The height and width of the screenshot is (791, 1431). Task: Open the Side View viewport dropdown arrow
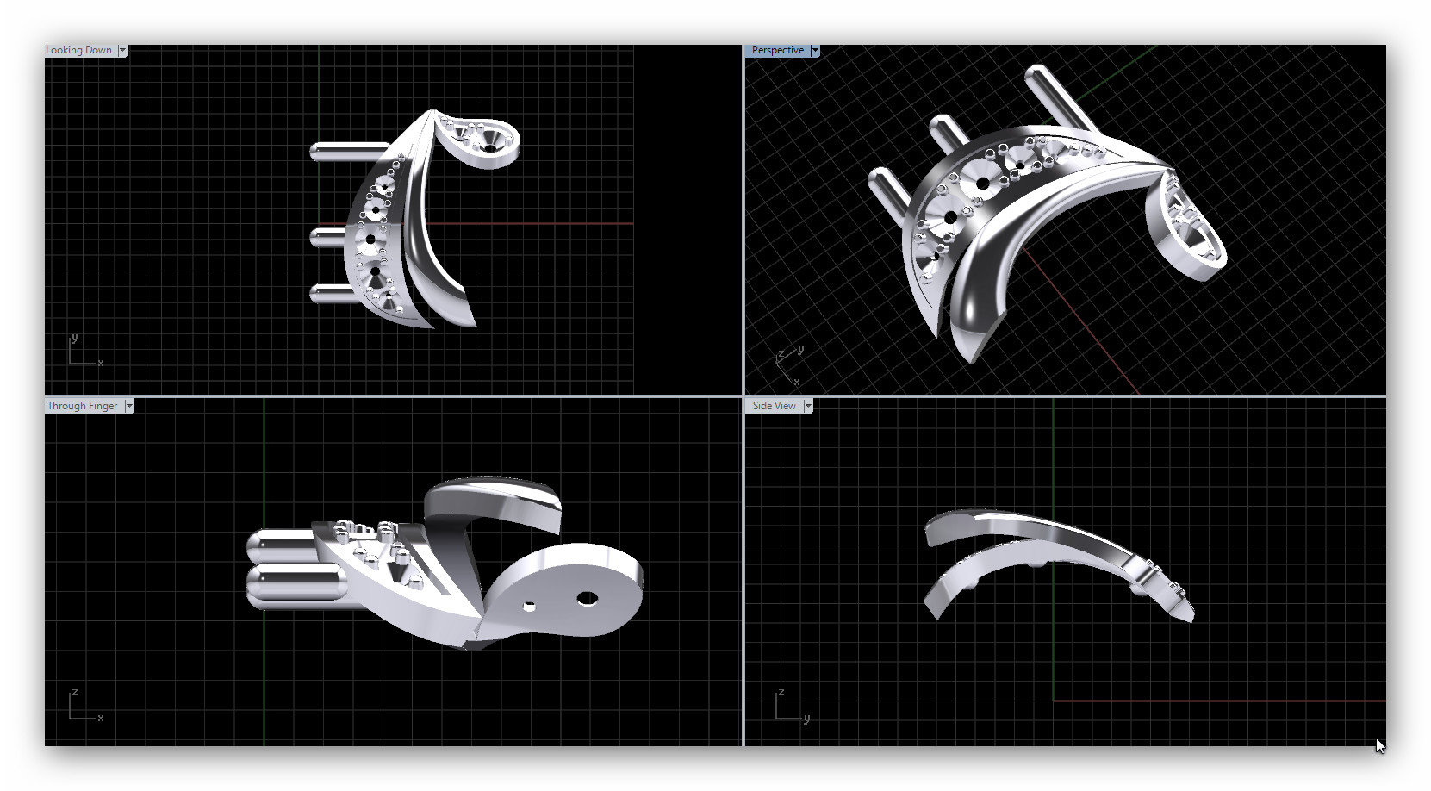(x=808, y=406)
